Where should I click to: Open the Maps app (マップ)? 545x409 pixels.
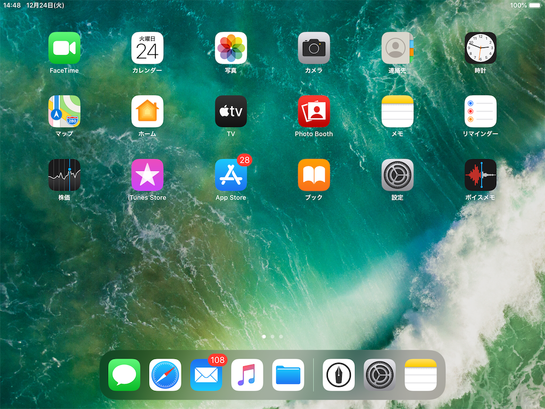pyautogui.click(x=64, y=111)
